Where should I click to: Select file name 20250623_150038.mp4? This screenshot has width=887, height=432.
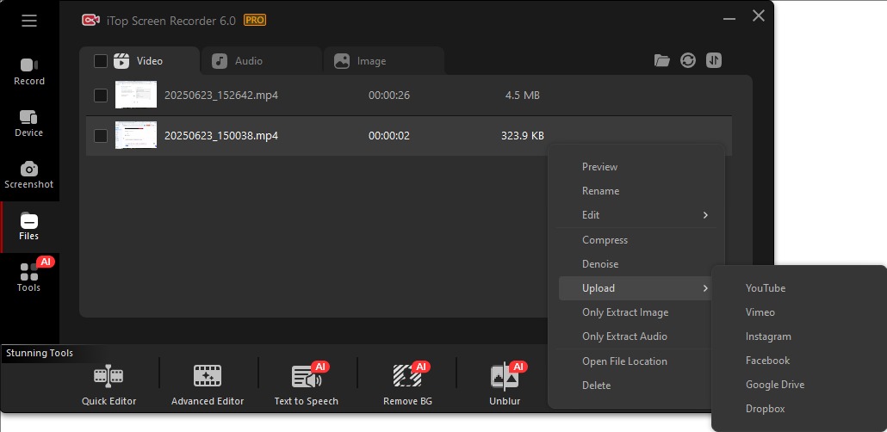click(221, 136)
